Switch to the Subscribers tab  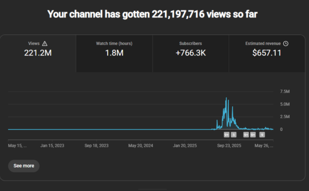point(191,54)
